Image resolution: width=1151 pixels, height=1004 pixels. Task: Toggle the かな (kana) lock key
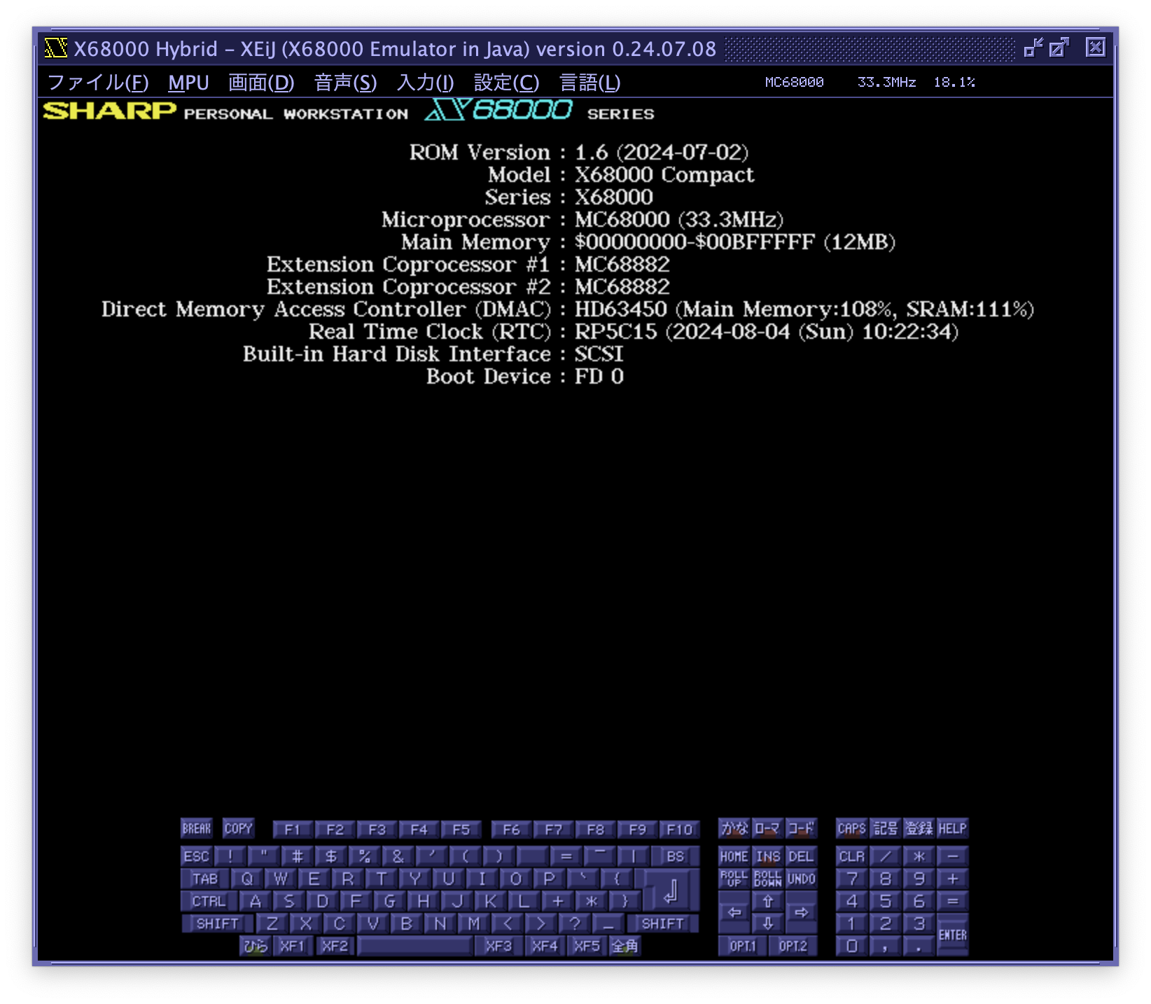[734, 829]
